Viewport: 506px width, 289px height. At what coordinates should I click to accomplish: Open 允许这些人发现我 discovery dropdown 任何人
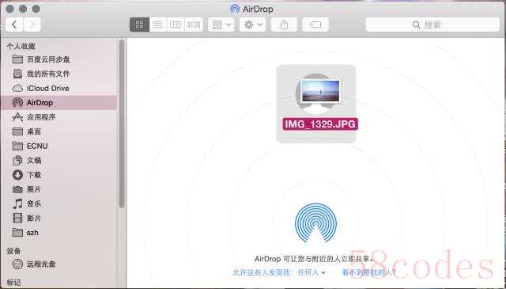pyautogui.click(x=311, y=272)
